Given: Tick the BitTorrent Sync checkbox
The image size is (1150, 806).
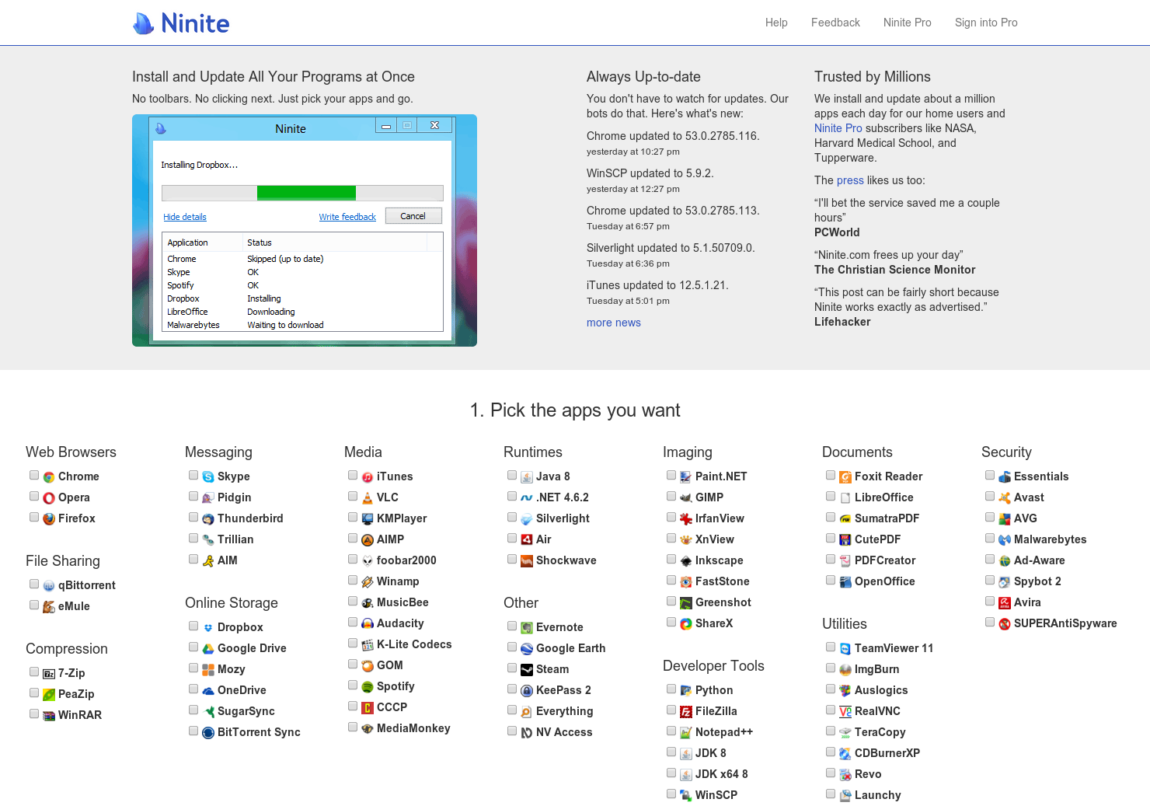Looking at the screenshot, I should pos(193,731).
